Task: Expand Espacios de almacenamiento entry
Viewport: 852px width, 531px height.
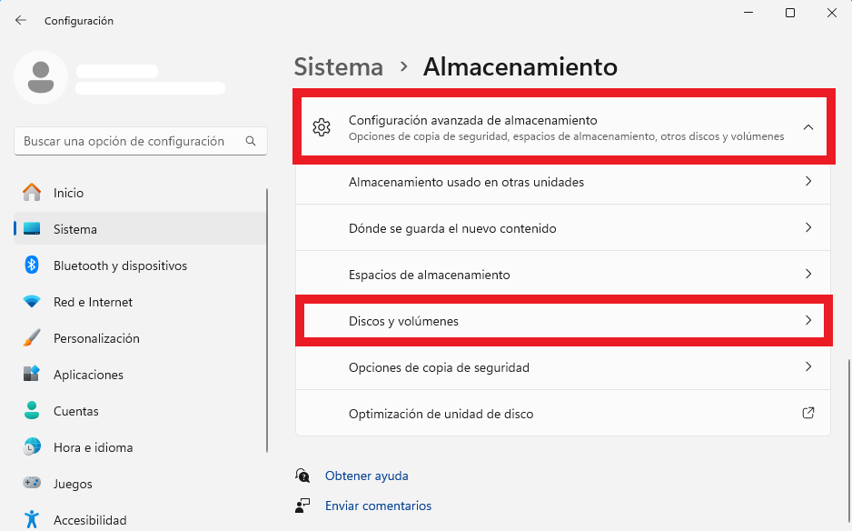Action: (563, 275)
